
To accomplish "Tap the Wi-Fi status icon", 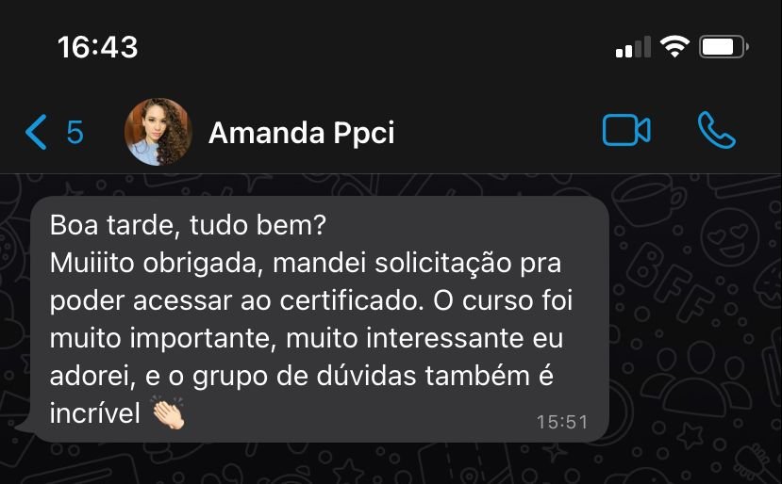I will pos(674,47).
